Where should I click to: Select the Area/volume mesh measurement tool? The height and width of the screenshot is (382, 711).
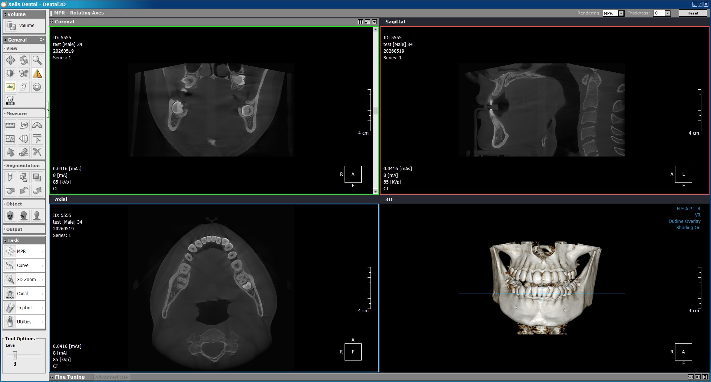point(24,139)
